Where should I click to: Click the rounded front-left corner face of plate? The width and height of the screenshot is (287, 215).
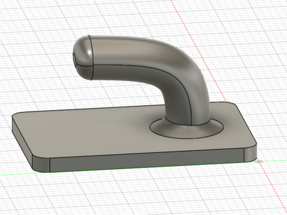pos(42,163)
